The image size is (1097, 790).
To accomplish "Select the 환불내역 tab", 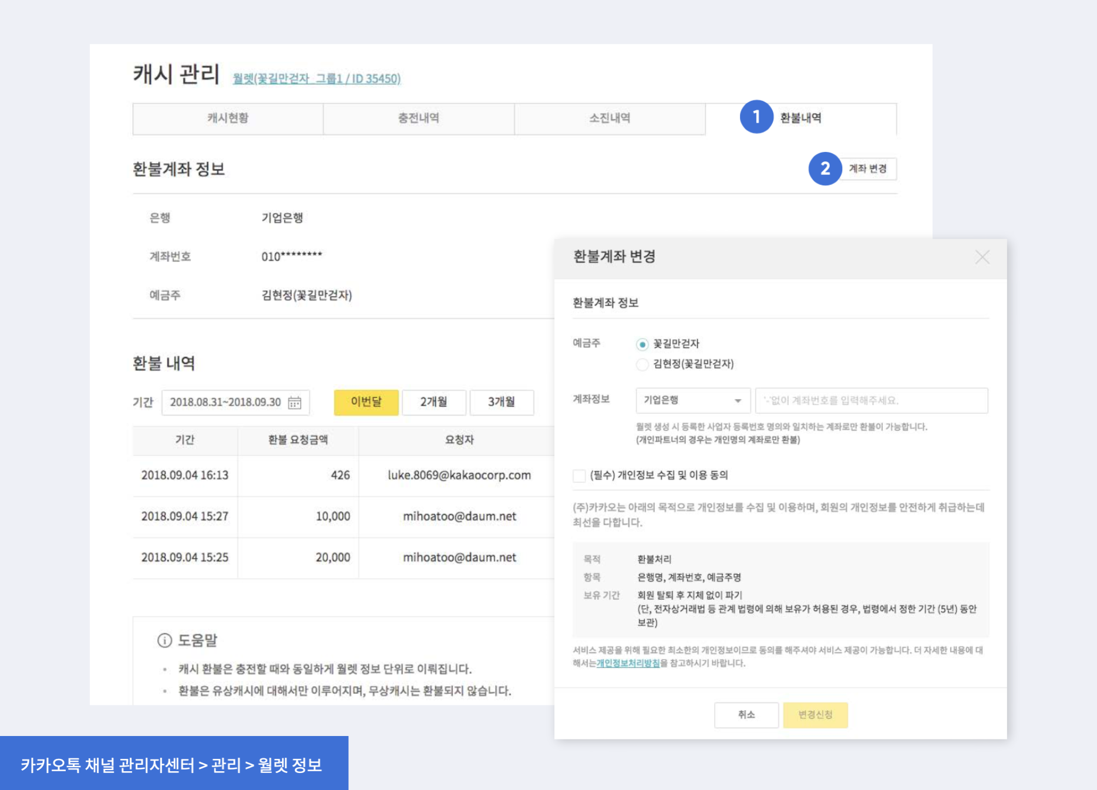I will 800,119.
